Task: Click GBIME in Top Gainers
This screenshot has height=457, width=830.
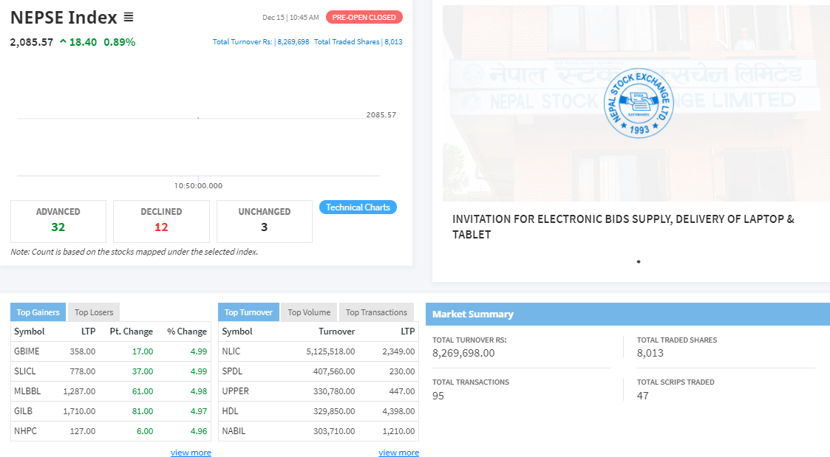Action: (27, 351)
